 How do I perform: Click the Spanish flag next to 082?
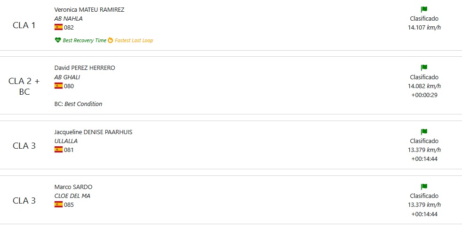click(x=58, y=27)
